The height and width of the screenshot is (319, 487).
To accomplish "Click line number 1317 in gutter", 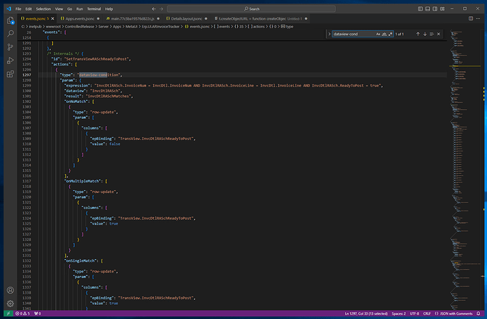I will tap(27, 181).
